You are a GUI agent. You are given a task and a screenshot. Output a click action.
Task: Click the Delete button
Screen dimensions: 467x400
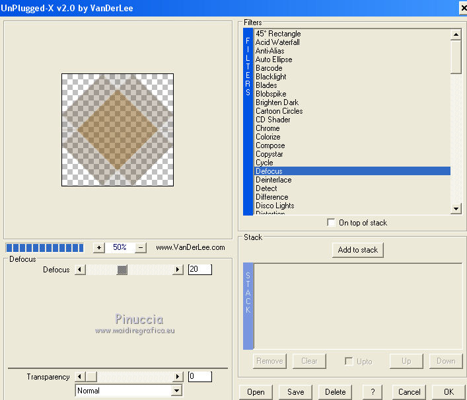click(335, 392)
